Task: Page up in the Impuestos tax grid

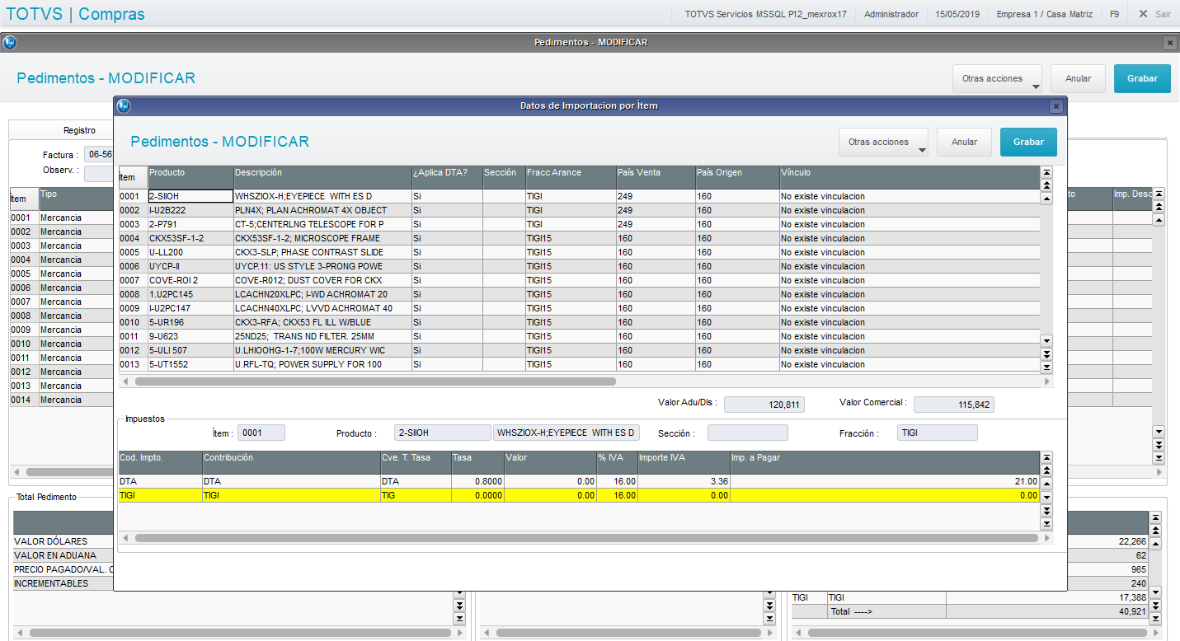Action: 1046,470
